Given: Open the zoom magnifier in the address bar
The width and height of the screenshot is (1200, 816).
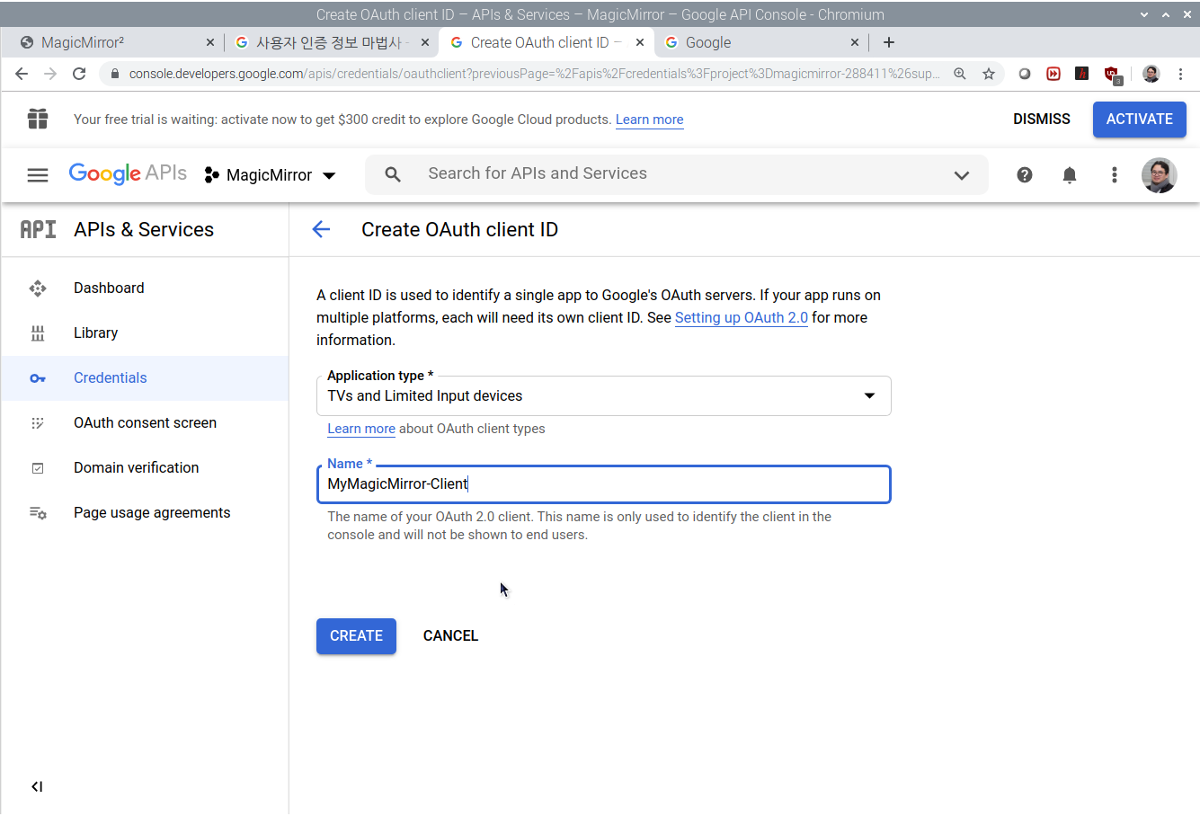Looking at the screenshot, I should click(x=960, y=74).
